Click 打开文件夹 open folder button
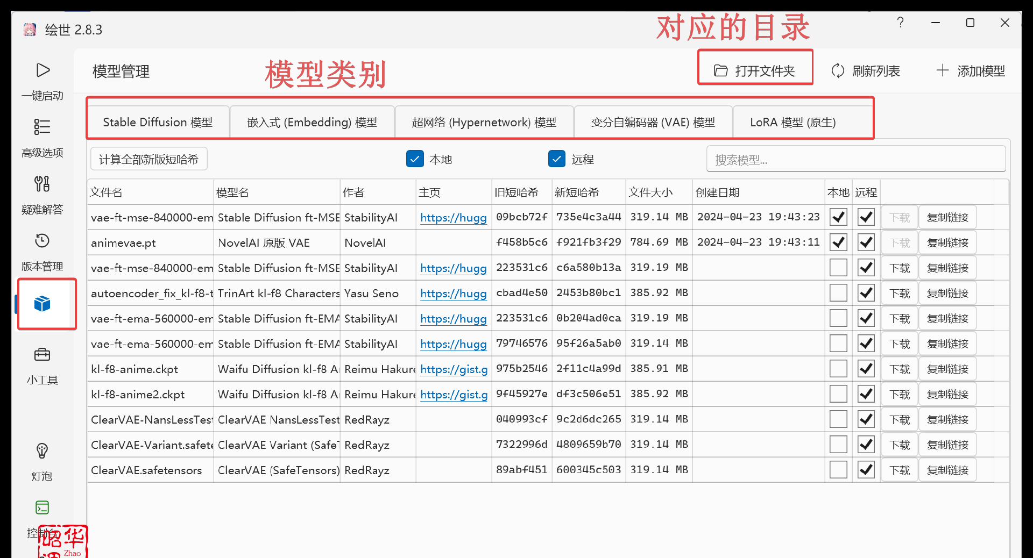 click(754, 71)
